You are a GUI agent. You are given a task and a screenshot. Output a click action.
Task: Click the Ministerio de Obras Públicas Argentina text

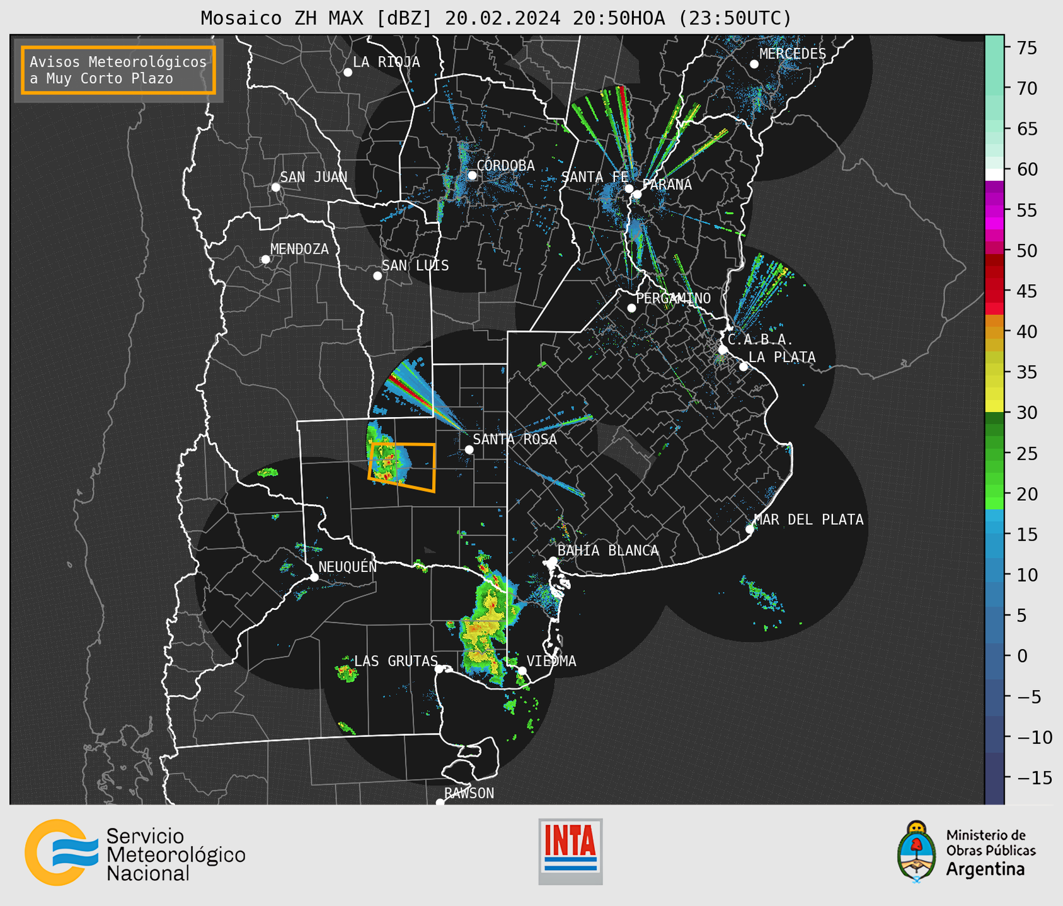point(991,852)
